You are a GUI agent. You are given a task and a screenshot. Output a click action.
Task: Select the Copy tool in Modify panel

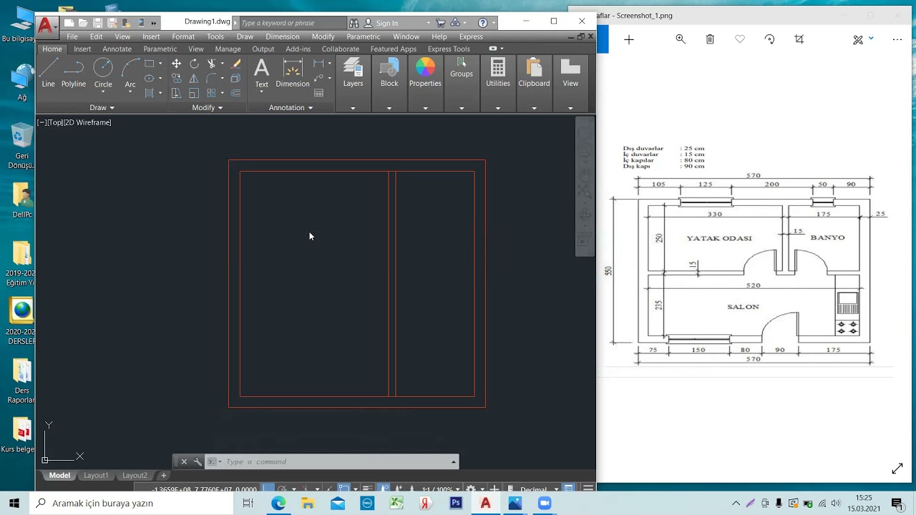176,78
